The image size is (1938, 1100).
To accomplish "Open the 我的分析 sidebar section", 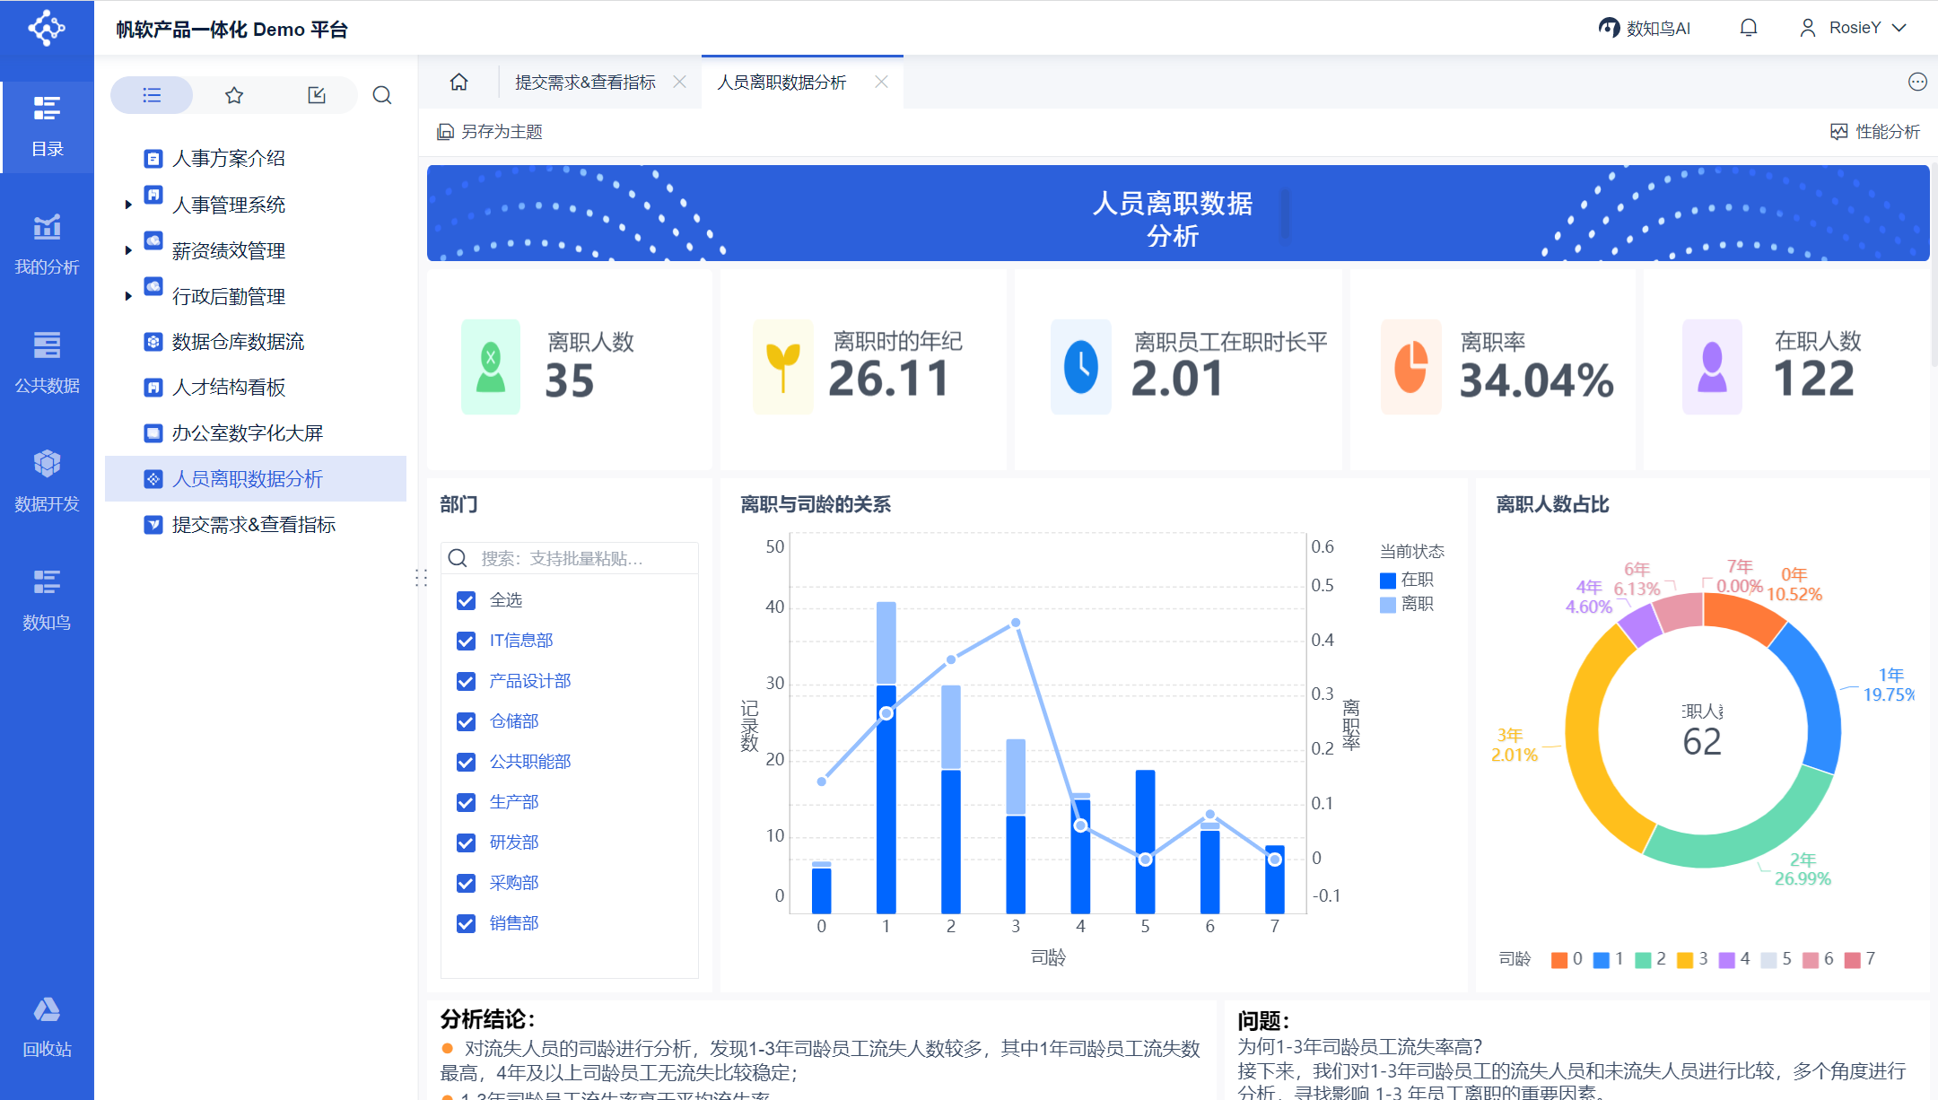I will [47, 244].
